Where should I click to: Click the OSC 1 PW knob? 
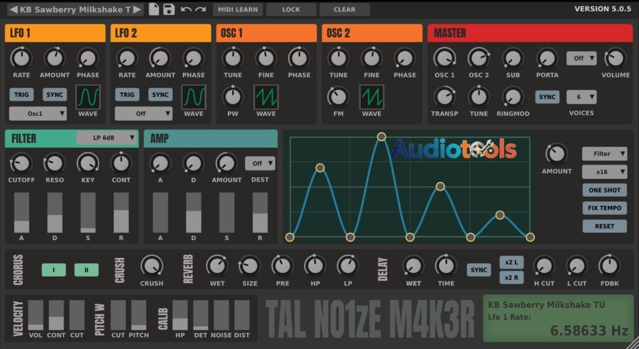(233, 97)
